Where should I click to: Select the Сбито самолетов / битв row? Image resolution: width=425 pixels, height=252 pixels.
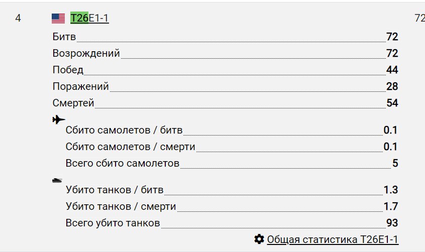(124, 131)
